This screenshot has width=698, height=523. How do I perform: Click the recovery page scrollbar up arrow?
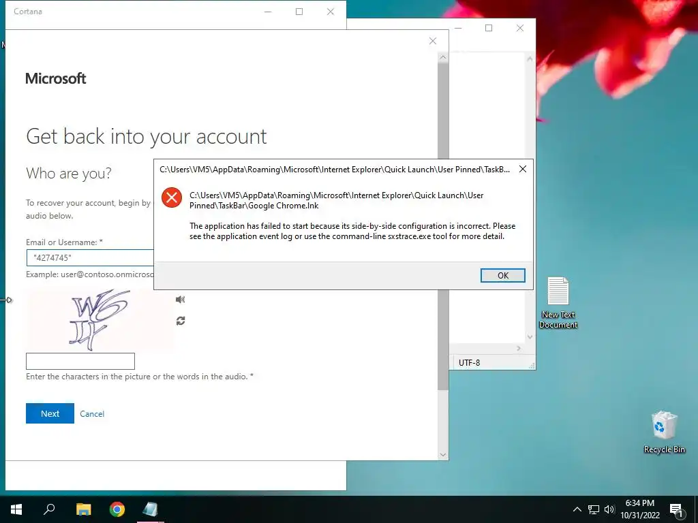click(443, 57)
